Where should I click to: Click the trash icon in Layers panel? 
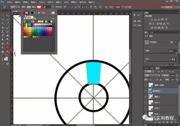click(175, 122)
